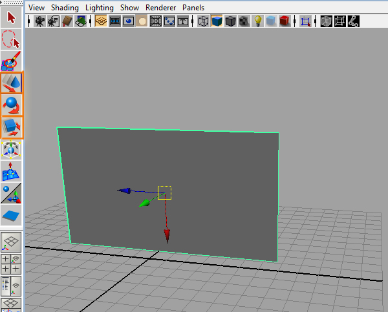Click the image plane icon

click(80, 21)
